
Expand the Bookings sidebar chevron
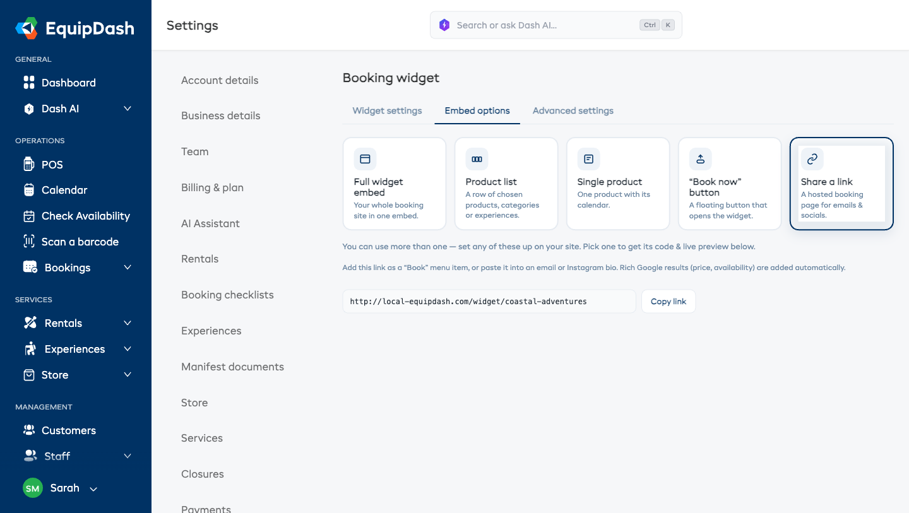point(128,268)
